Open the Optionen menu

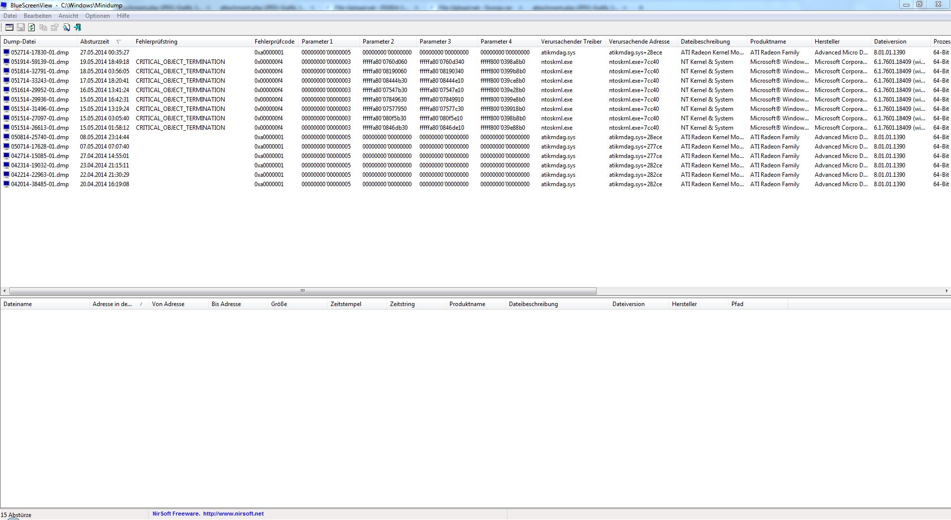[98, 16]
